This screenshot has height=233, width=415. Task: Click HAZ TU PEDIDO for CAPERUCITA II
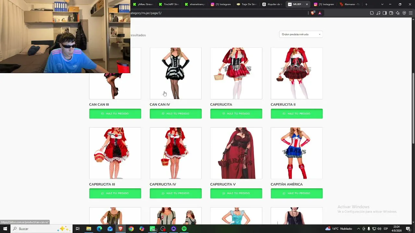coord(297,114)
